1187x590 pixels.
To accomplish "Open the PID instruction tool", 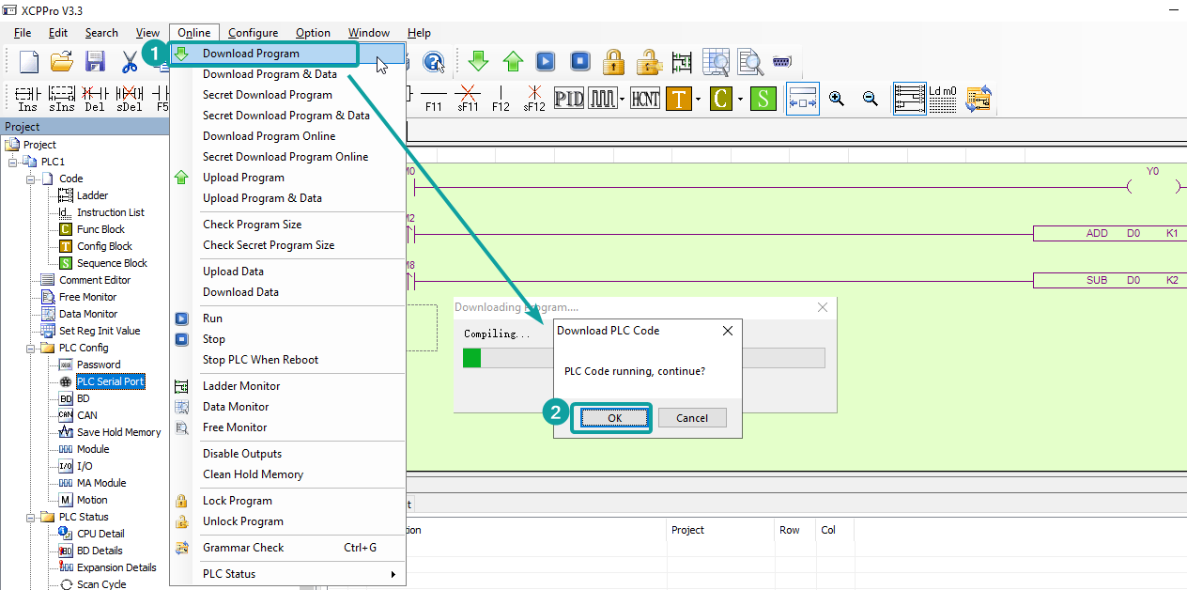I will click(x=569, y=99).
